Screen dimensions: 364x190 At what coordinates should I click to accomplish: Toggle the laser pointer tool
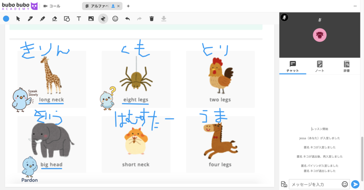(x=103, y=19)
